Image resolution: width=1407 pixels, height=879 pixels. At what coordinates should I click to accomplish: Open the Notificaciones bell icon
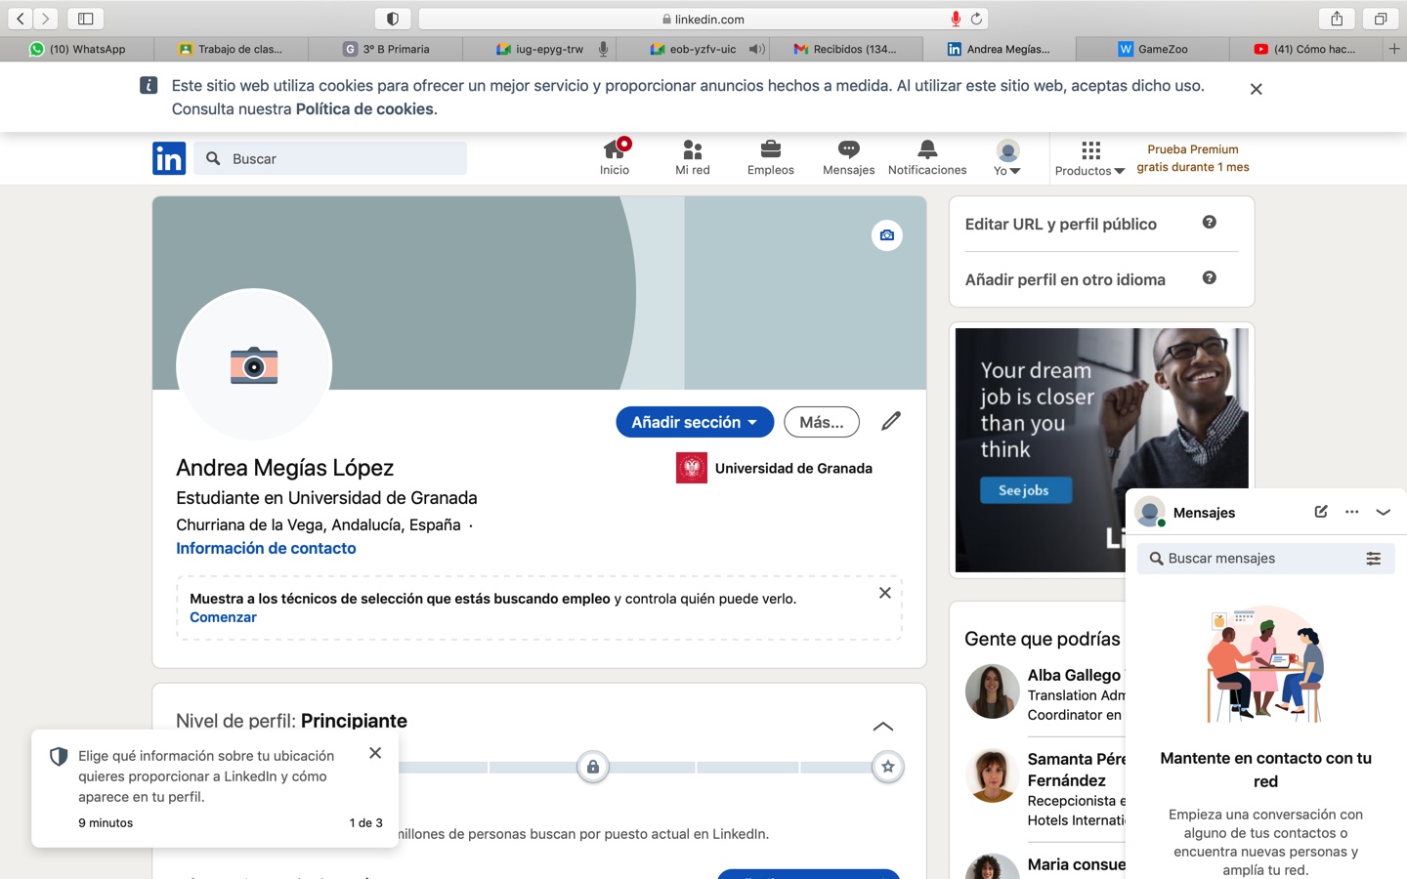pyautogui.click(x=926, y=149)
